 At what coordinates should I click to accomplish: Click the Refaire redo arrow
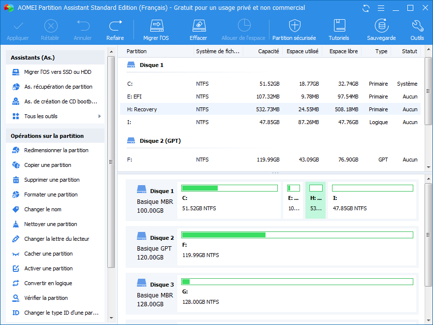coord(115,26)
